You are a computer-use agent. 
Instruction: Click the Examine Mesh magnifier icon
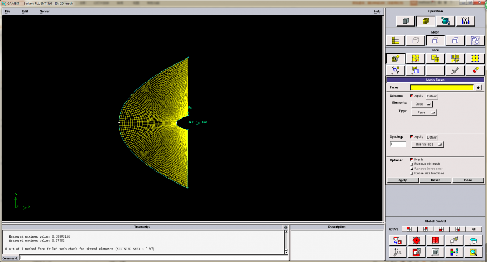point(473,252)
